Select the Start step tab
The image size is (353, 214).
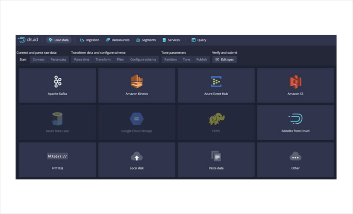coord(23,59)
